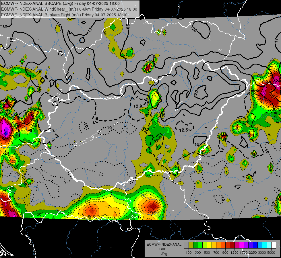
Task: Click the legend's 300 scale value
Action: click(x=198, y=253)
